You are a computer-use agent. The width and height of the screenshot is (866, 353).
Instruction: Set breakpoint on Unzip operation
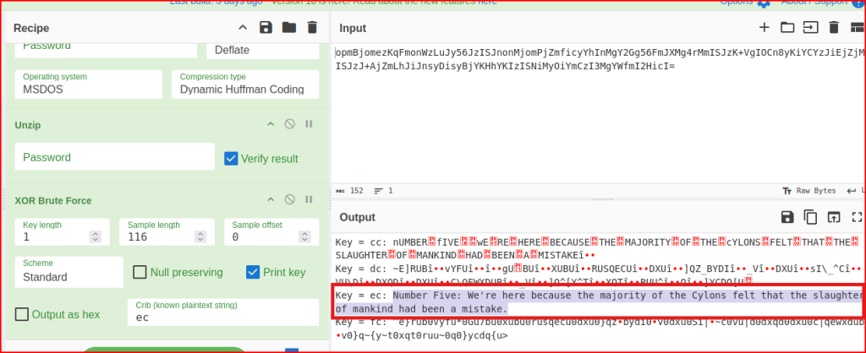tap(309, 124)
